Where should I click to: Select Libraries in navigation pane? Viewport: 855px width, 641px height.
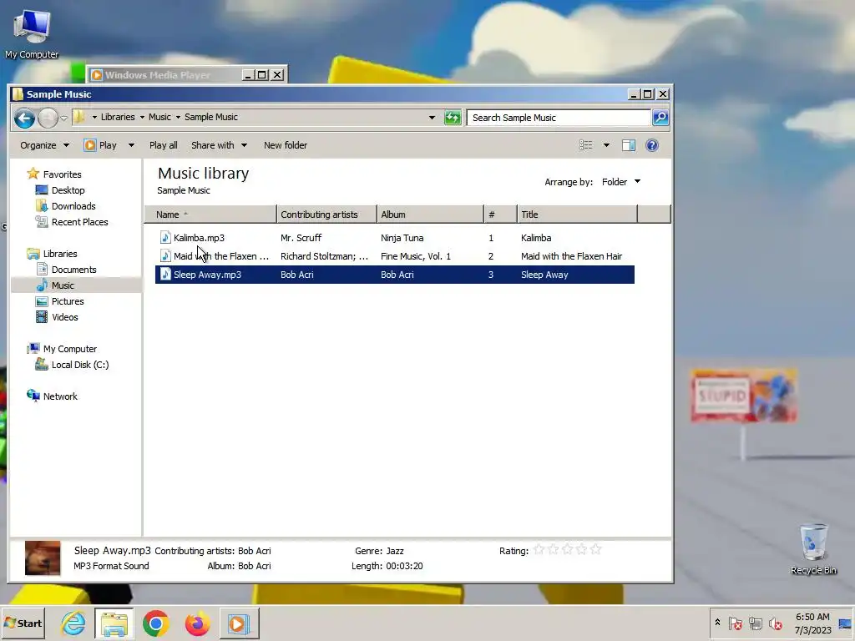tap(60, 254)
